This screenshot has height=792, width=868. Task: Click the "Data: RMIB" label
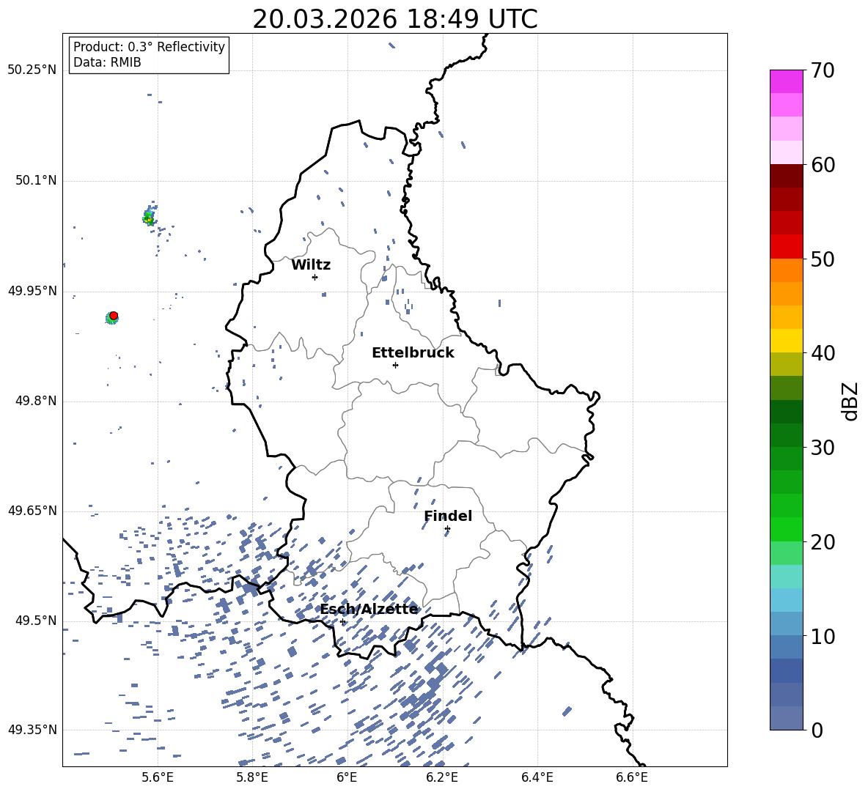107,62
